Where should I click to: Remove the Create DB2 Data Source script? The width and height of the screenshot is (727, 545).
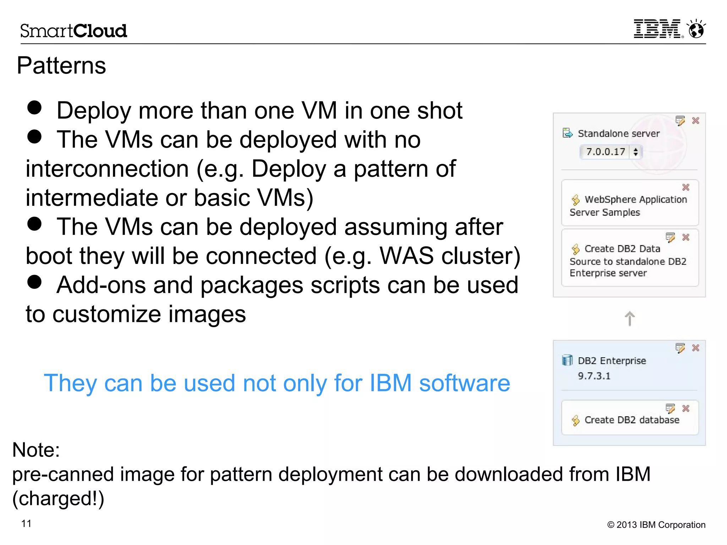point(686,237)
